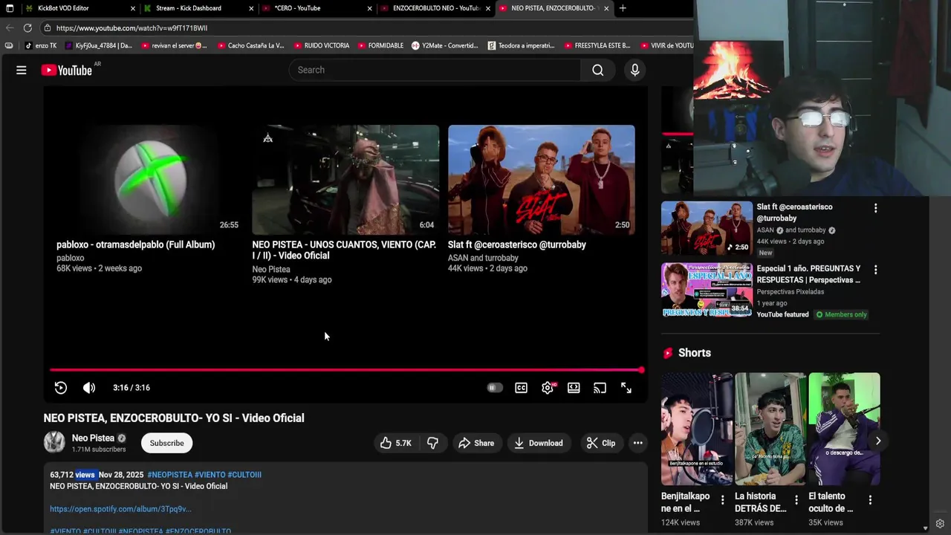
Task: Enter fullscreen mode in player
Action: click(626, 388)
